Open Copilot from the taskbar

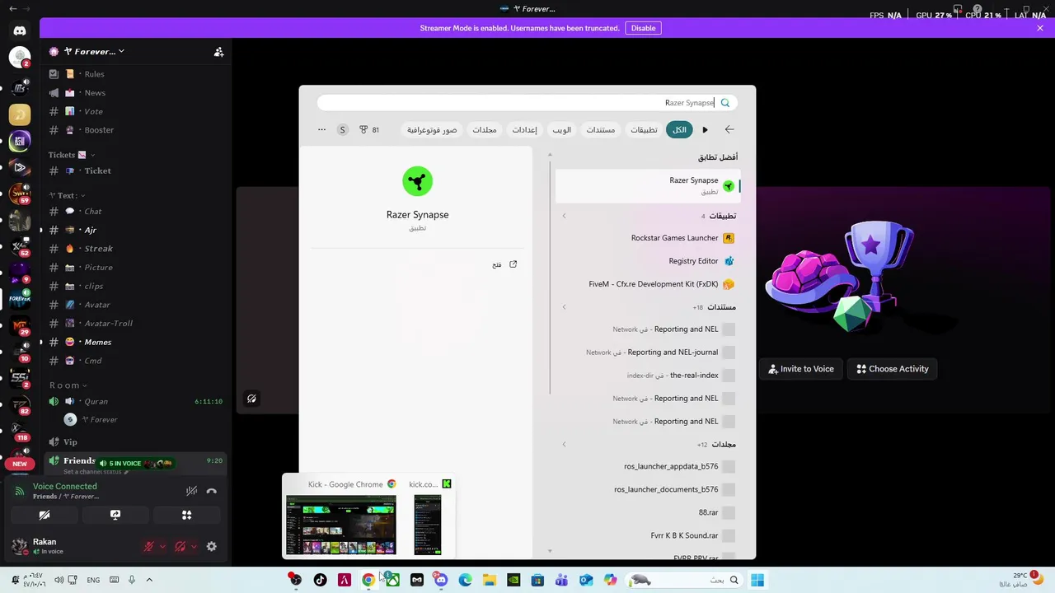pyautogui.click(x=610, y=580)
